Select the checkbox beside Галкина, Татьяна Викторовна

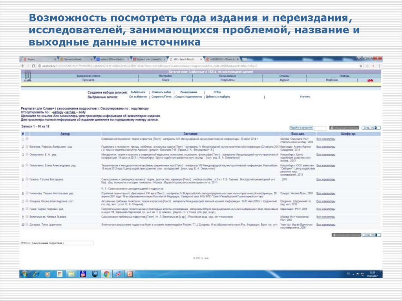coord(26,179)
